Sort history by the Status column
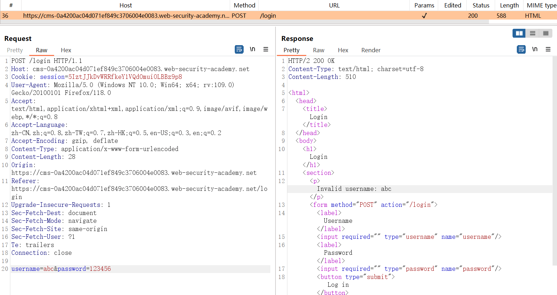 pyautogui.click(x=481, y=5)
